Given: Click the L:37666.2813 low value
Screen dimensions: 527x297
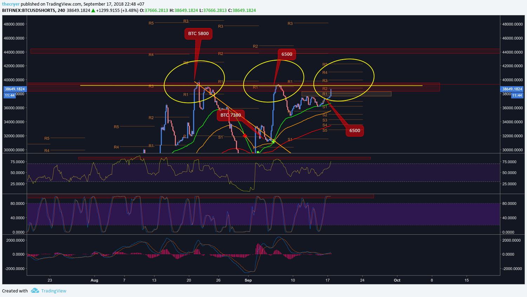Looking at the screenshot, I should (213, 11).
